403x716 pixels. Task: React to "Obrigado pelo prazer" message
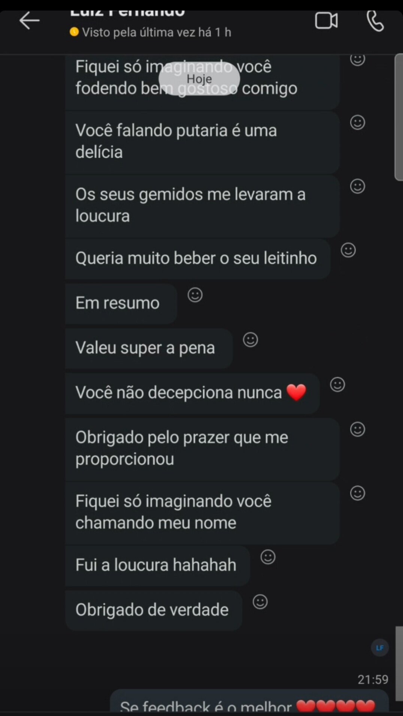358,429
